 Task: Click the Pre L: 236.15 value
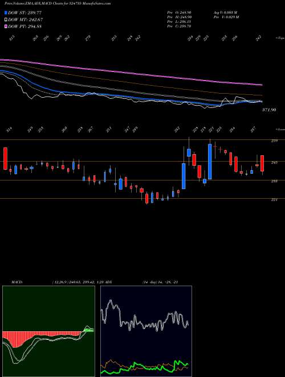[x=179, y=22]
